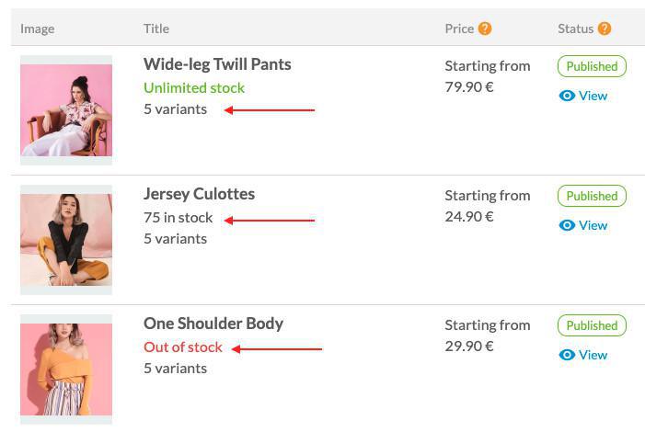The image size is (645, 432).
Task: View the Wide-leg Twill Pants product
Action: (x=593, y=96)
